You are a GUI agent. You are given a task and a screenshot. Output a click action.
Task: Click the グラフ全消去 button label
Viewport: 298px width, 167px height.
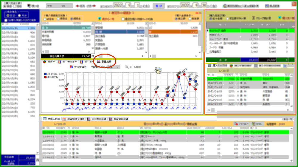tap(80, 67)
